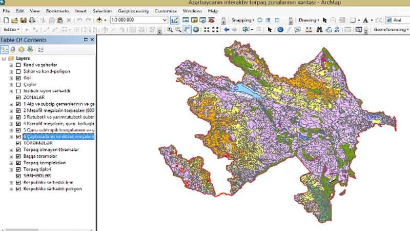Select the Zoom In magnifier tool
The image size is (410, 231).
[170, 30]
